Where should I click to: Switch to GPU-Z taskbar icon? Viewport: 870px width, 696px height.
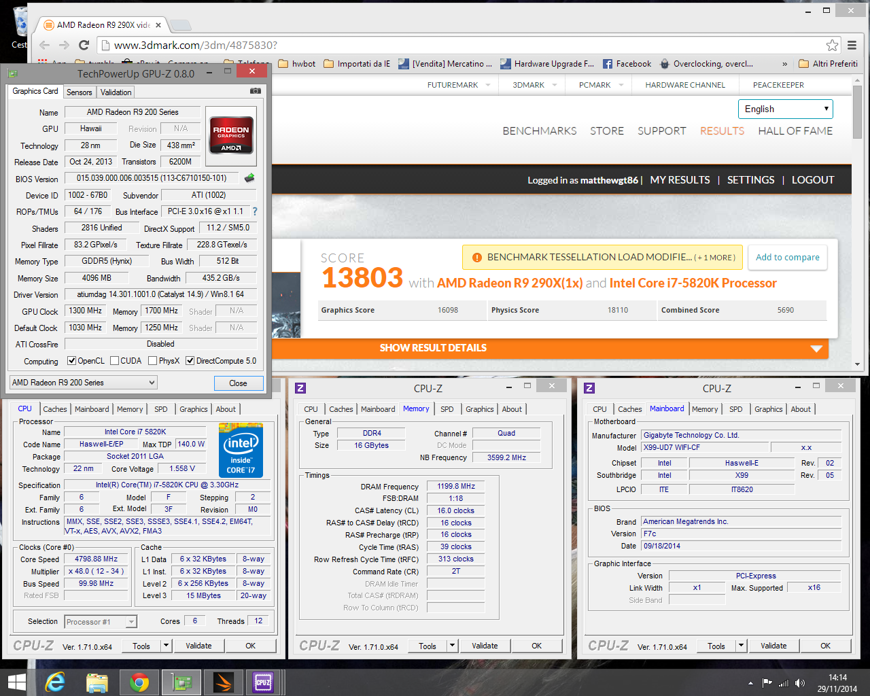pyautogui.click(x=181, y=682)
